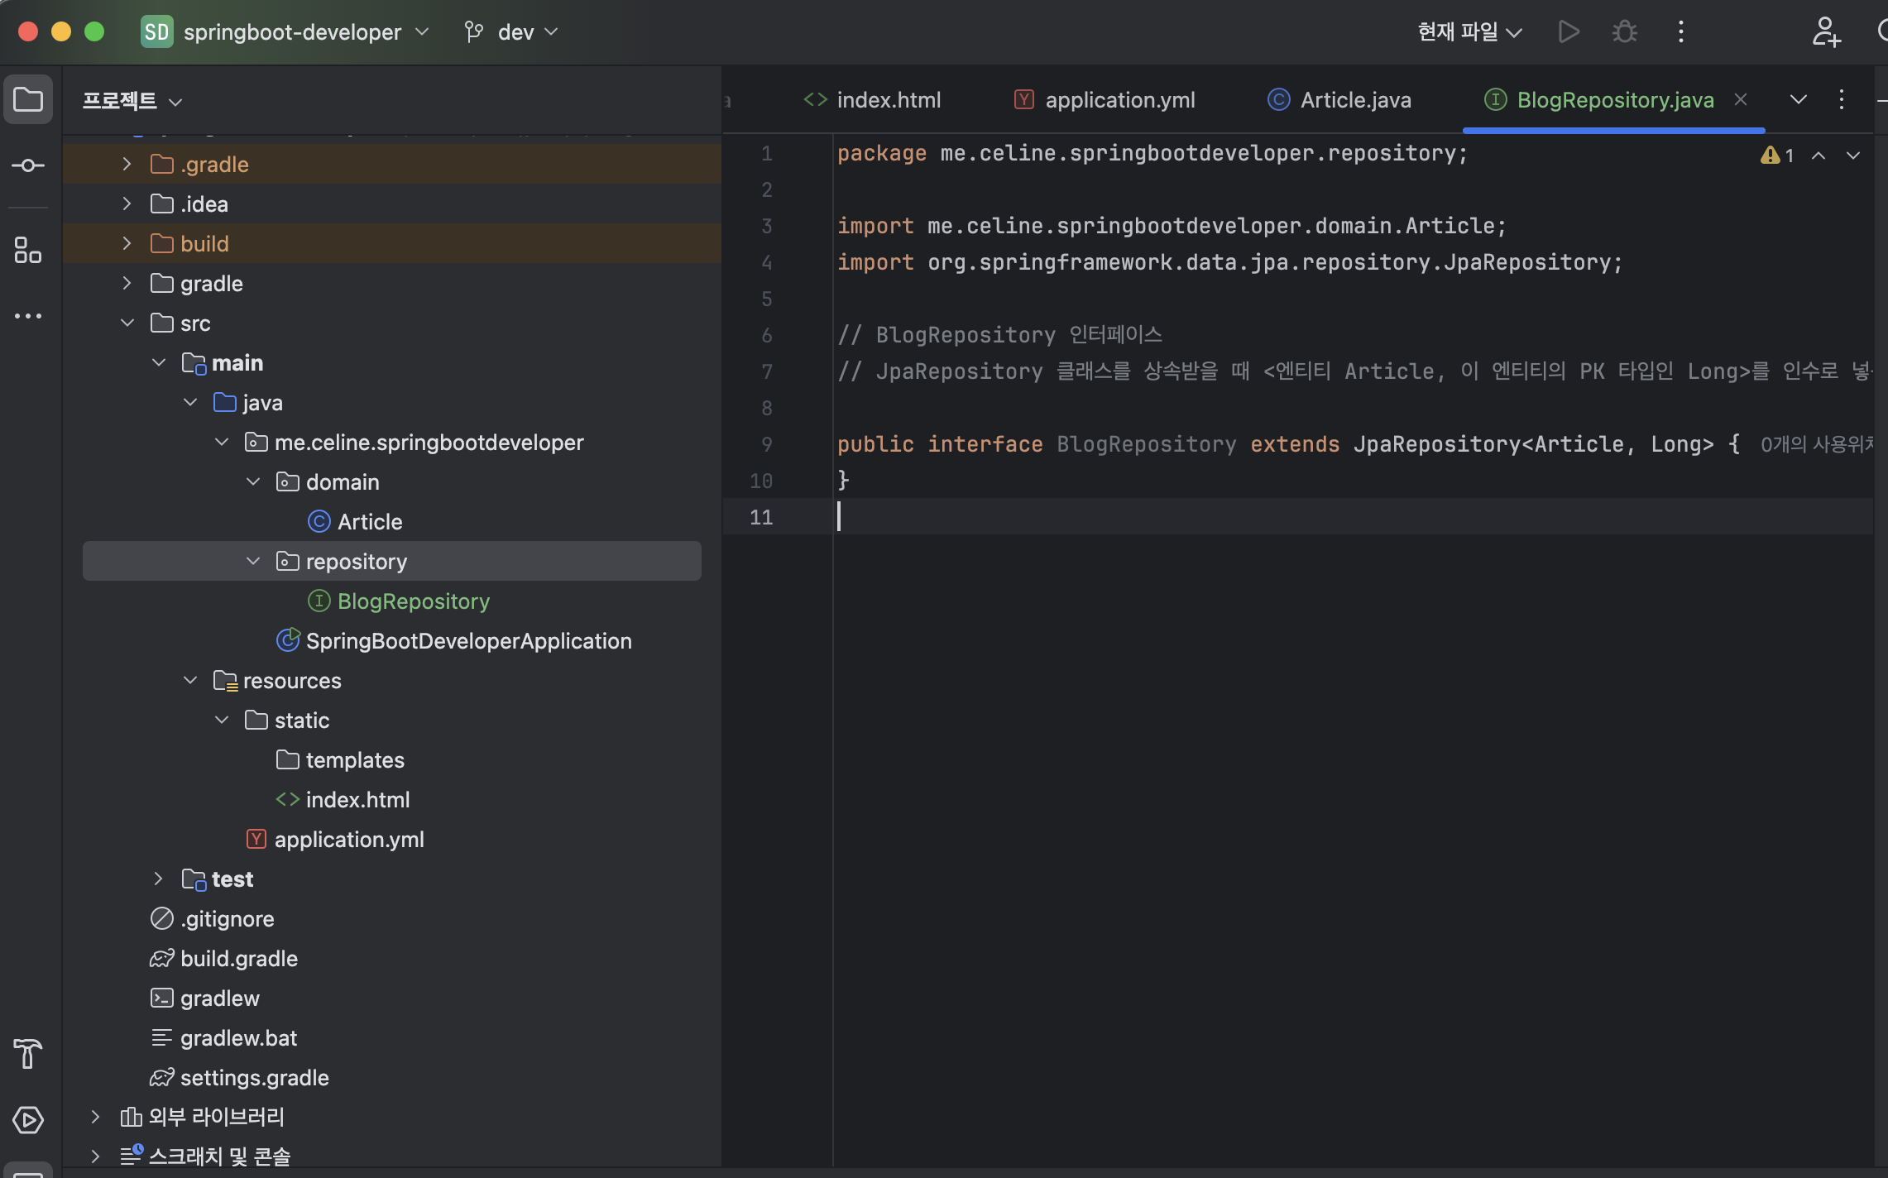
Task: Collapse the java folder
Action: [190, 402]
